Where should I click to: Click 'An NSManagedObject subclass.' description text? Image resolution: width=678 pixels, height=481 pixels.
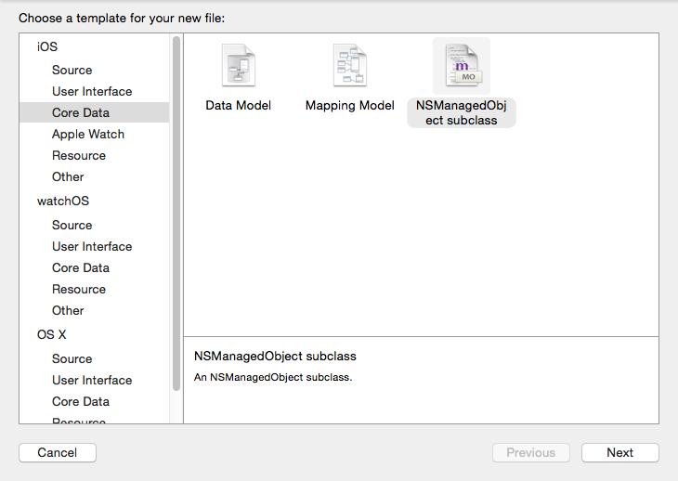click(273, 377)
